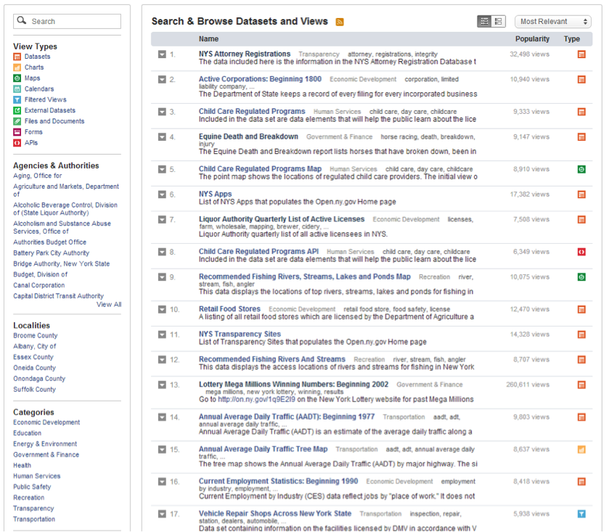
Task: Click dataset type icon for Equine Death and Breakdown
Action: click(x=581, y=137)
